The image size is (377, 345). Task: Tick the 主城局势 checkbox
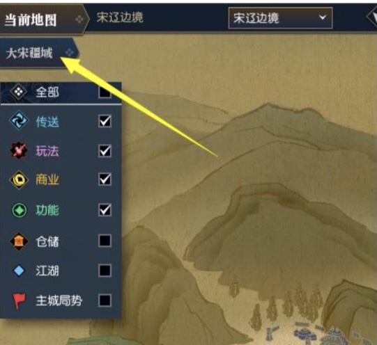105,300
